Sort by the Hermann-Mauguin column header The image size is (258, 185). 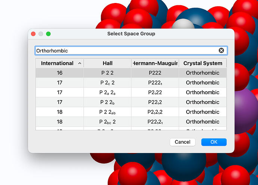tap(155, 63)
